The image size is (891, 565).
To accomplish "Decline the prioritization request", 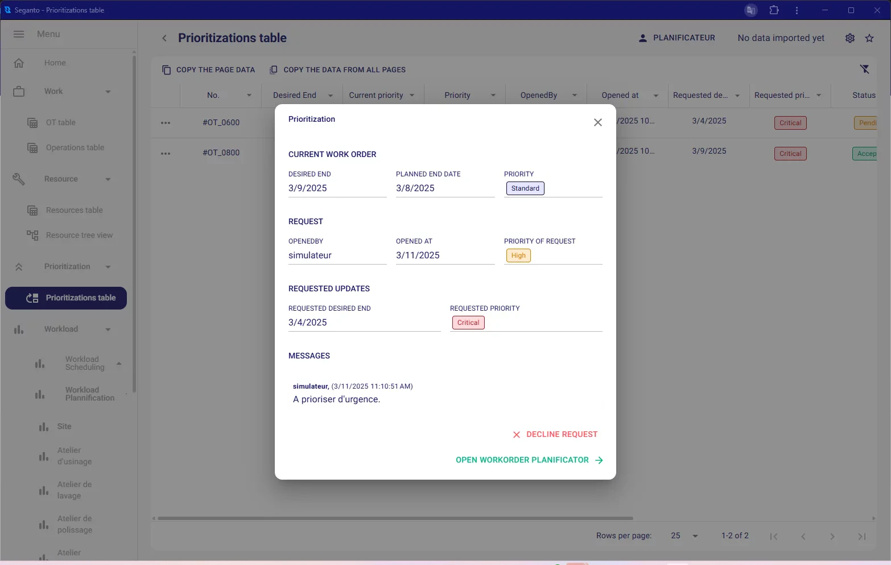I will point(555,434).
